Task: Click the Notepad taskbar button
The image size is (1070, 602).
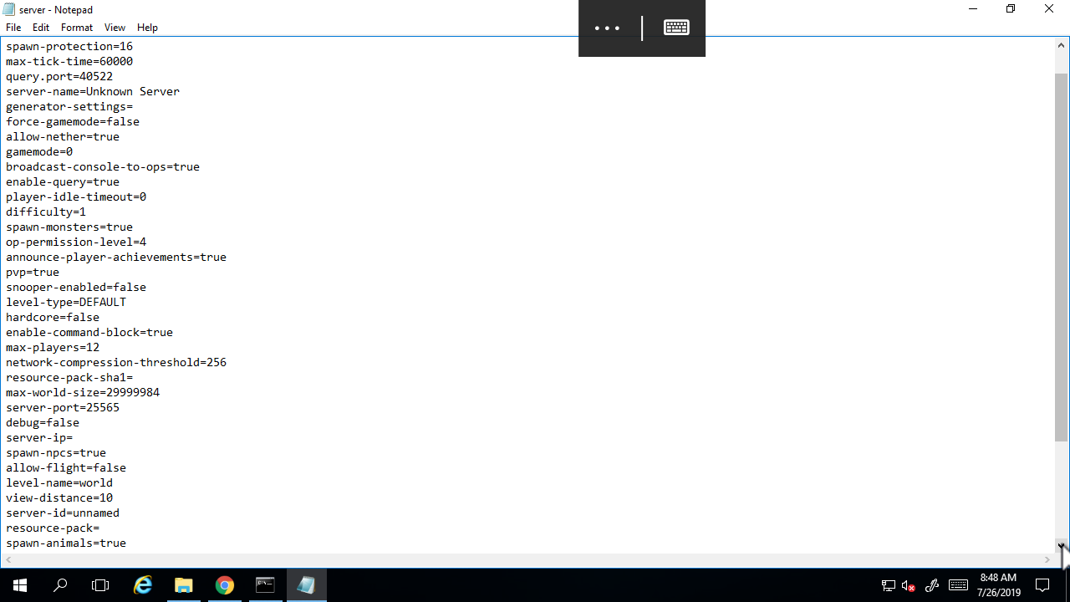Action: tap(306, 585)
